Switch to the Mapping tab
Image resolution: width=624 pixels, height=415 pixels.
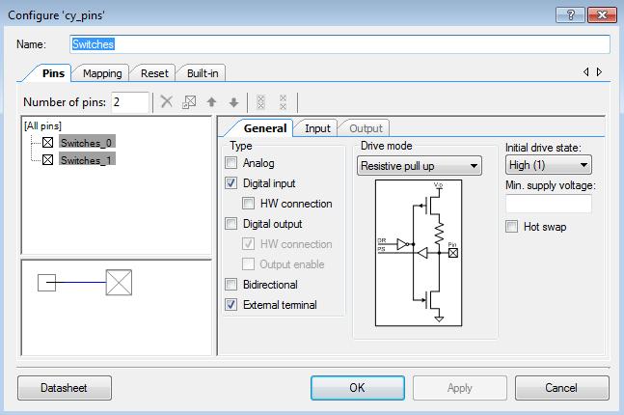coord(102,73)
